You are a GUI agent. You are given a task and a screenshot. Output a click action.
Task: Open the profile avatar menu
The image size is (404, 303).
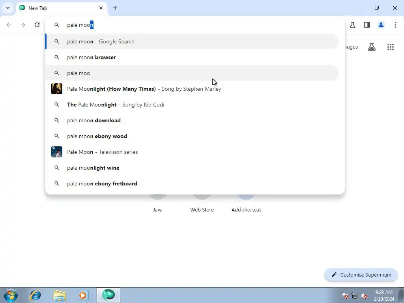(x=381, y=25)
